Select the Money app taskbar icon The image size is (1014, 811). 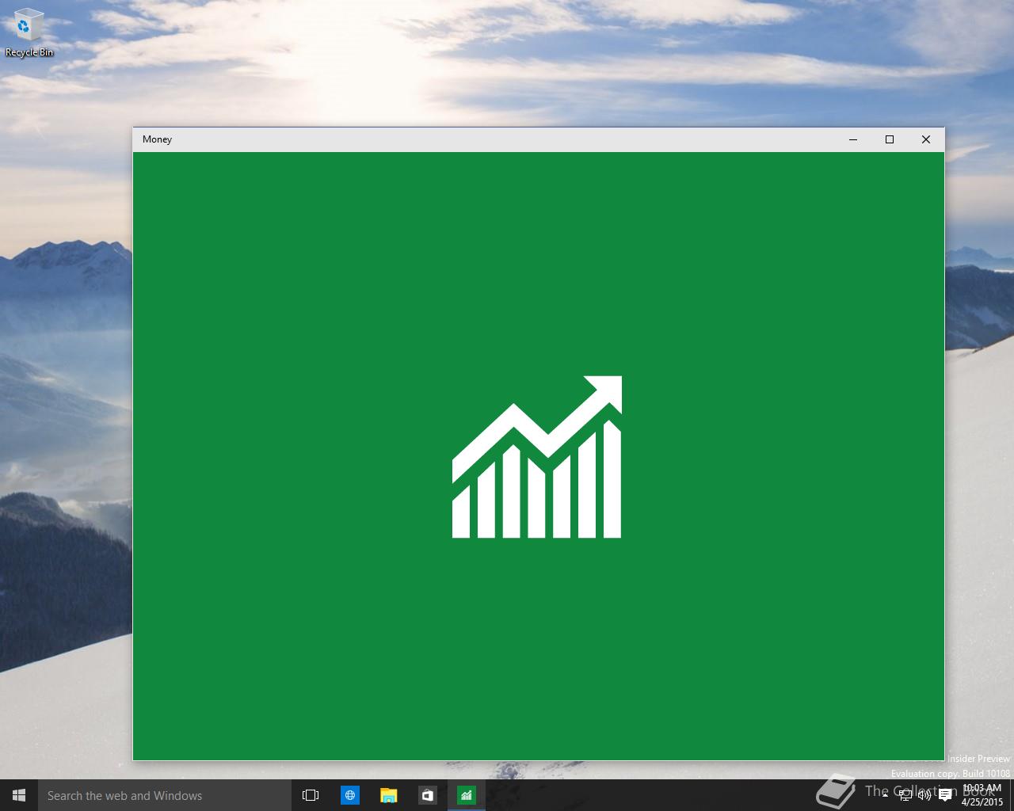click(x=467, y=795)
